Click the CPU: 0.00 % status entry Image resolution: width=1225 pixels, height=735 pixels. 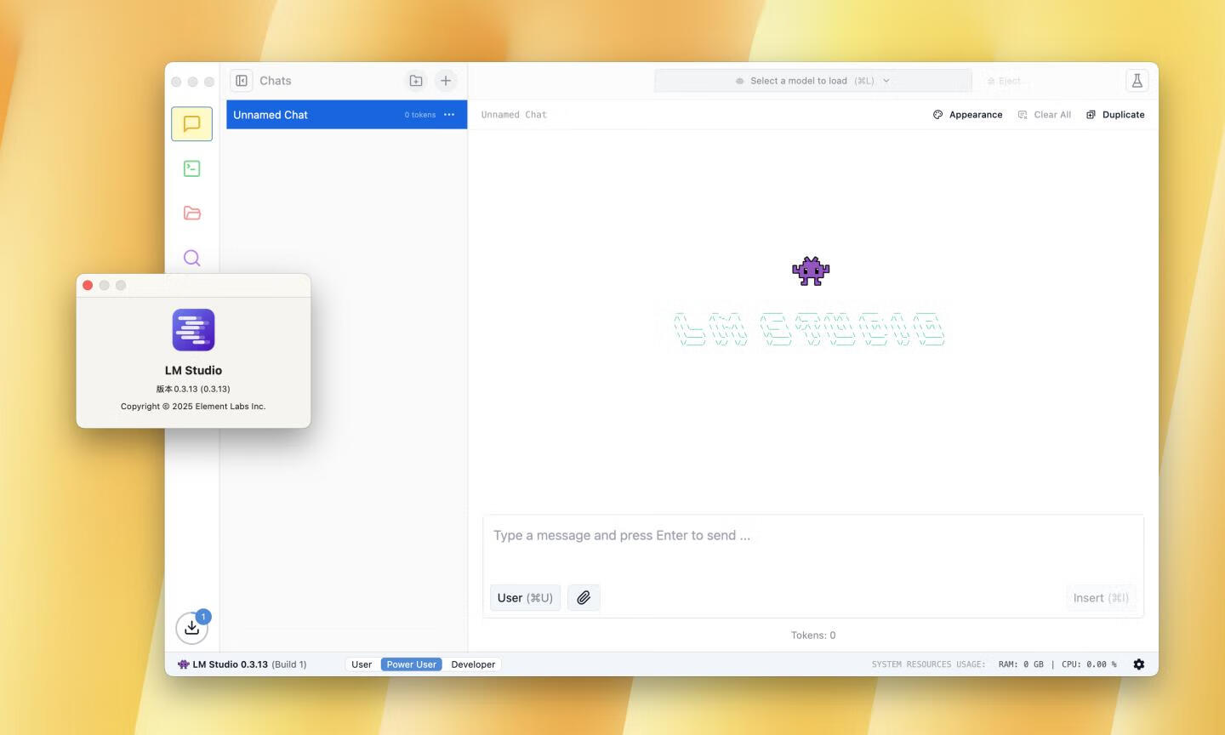coord(1089,664)
